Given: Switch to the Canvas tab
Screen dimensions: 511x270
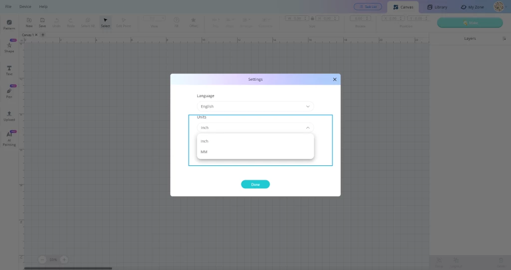Looking at the screenshot, I should click(403, 7).
